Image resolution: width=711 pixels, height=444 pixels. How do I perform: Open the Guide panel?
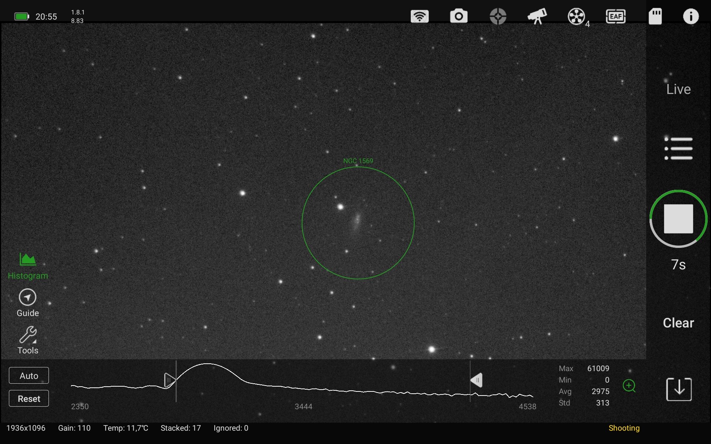28,303
